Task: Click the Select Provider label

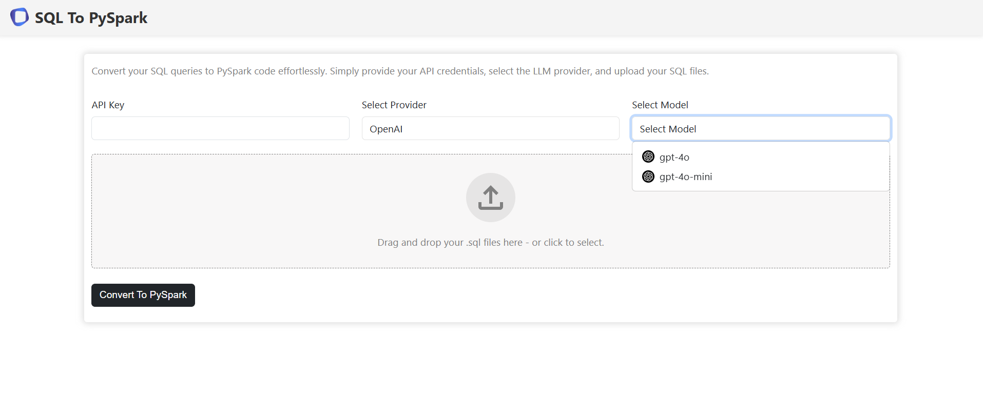Action: point(394,105)
